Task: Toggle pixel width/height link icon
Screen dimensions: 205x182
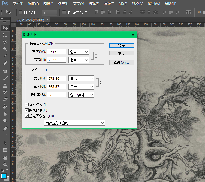Action: [x=96, y=56]
